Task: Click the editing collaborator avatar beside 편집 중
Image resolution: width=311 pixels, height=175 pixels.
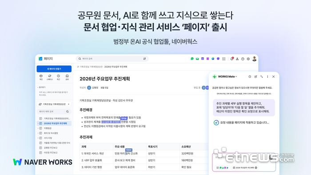Action: 203,87
